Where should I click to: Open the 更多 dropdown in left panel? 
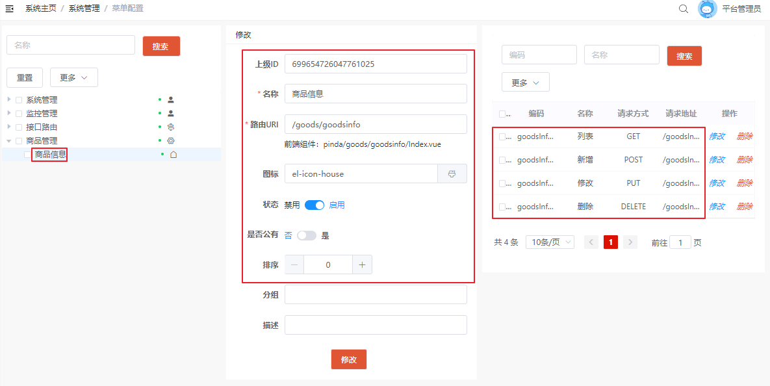(73, 77)
